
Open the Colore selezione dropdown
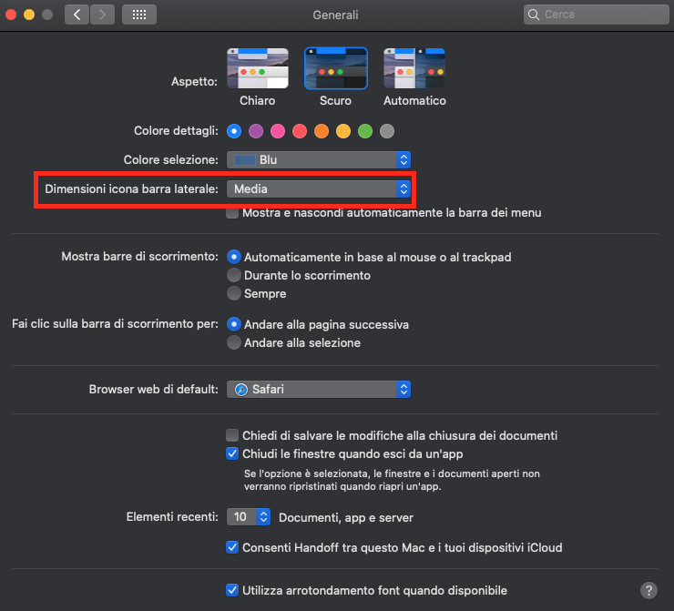pos(319,160)
